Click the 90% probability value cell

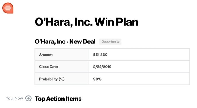pos(139,79)
